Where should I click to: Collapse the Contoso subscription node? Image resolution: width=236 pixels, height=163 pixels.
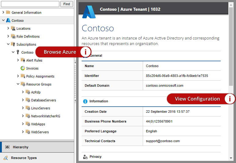13,52
